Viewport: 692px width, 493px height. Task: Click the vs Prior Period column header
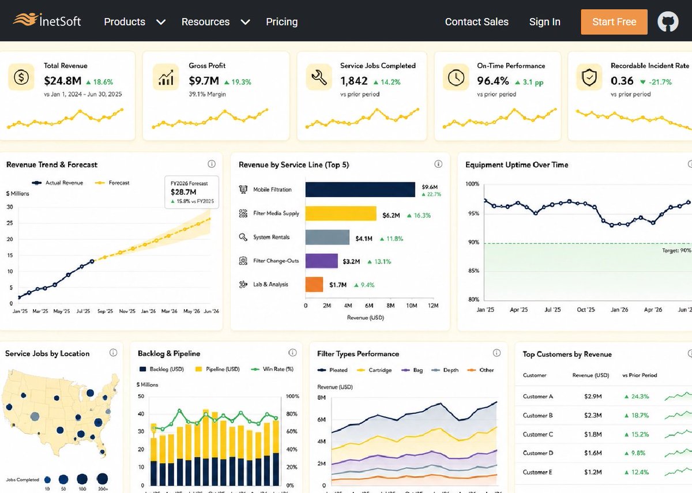(640, 375)
